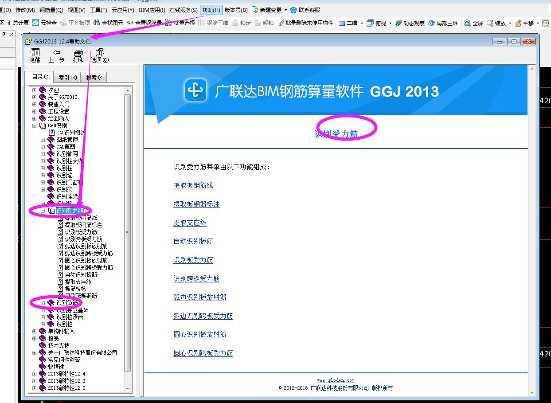Viewport: 551px width, 403px height.
Task: Open the 二维 view dropdown arrow
Action: 362,23
